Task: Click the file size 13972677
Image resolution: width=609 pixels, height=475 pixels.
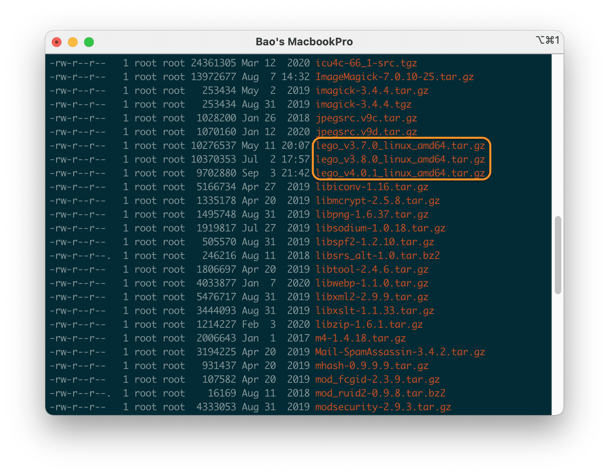Action: click(214, 77)
